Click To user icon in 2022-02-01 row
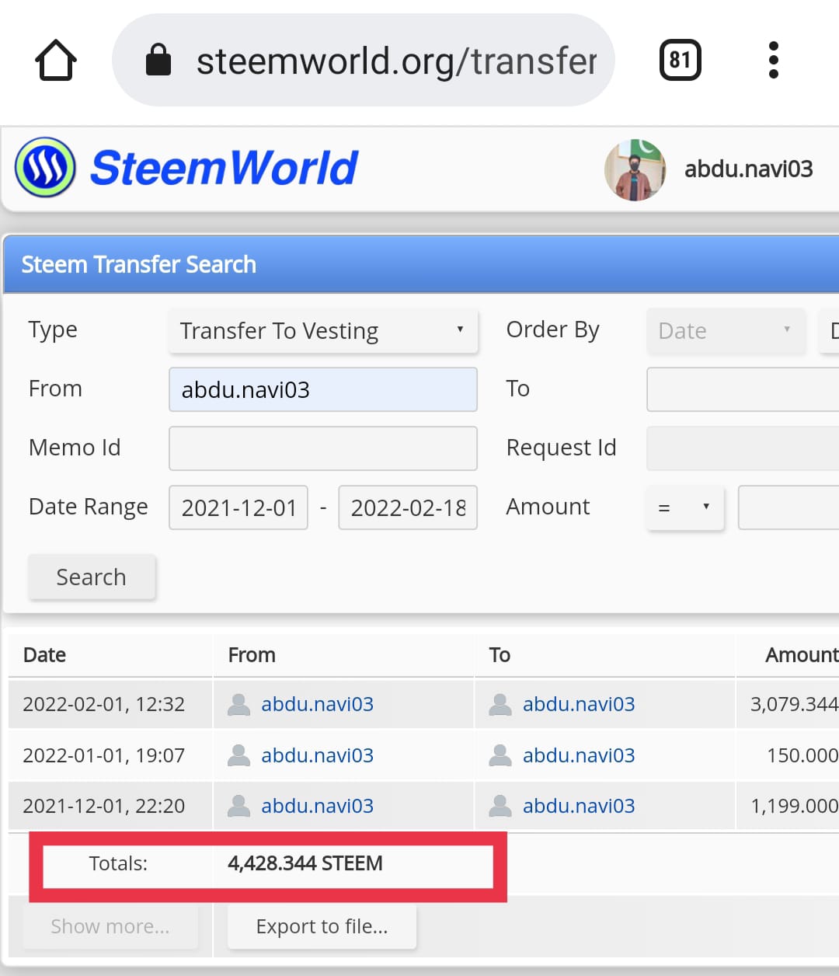Viewport: 839px width, 976px height. coord(500,704)
